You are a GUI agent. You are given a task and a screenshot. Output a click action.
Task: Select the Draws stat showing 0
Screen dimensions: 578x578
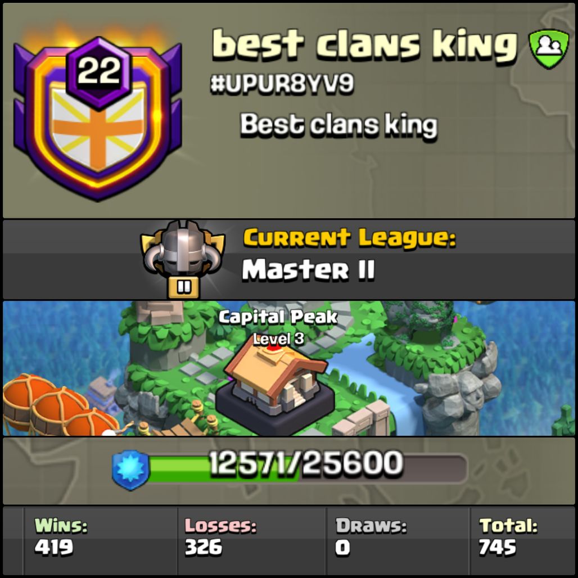pos(371,536)
